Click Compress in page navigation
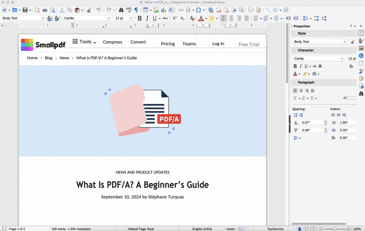The width and height of the screenshot is (365, 231). [x=112, y=42]
